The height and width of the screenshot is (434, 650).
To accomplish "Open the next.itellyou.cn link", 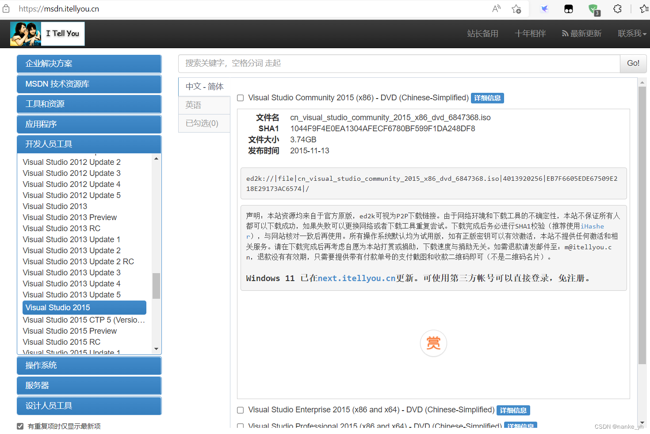I will click(x=356, y=278).
